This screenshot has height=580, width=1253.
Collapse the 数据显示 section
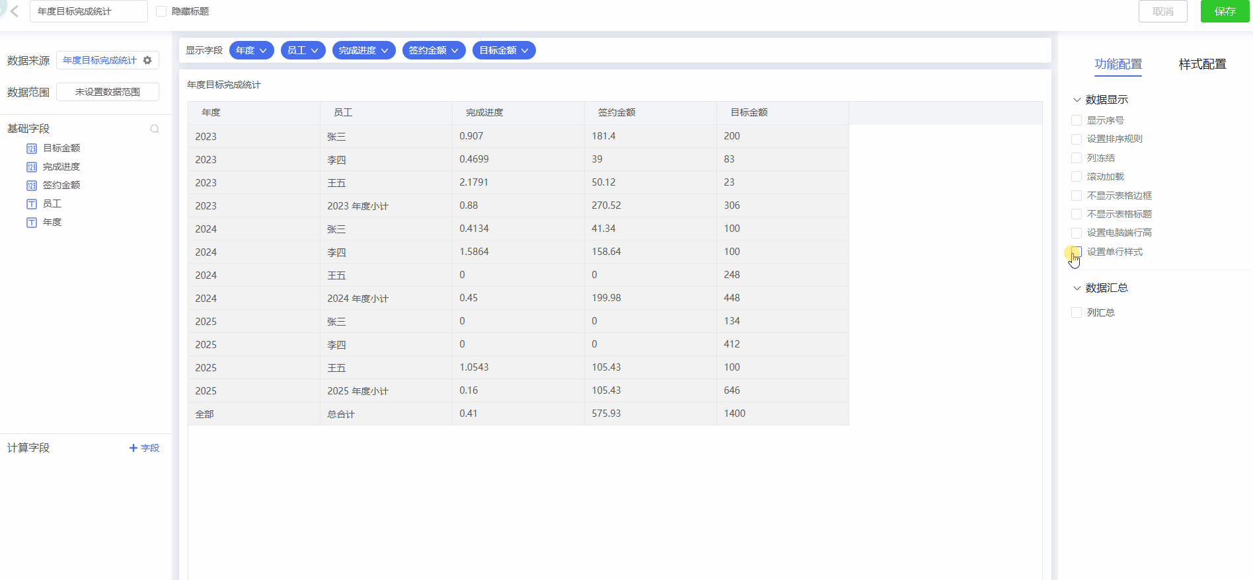point(1077,100)
